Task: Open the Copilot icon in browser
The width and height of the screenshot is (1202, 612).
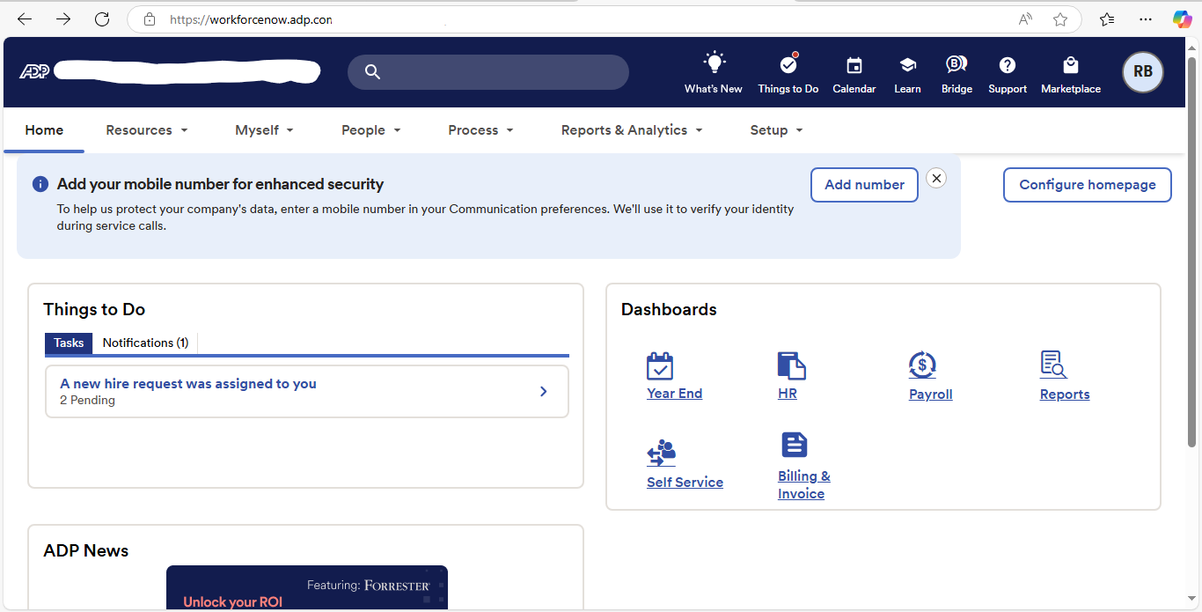Action: click(1182, 19)
